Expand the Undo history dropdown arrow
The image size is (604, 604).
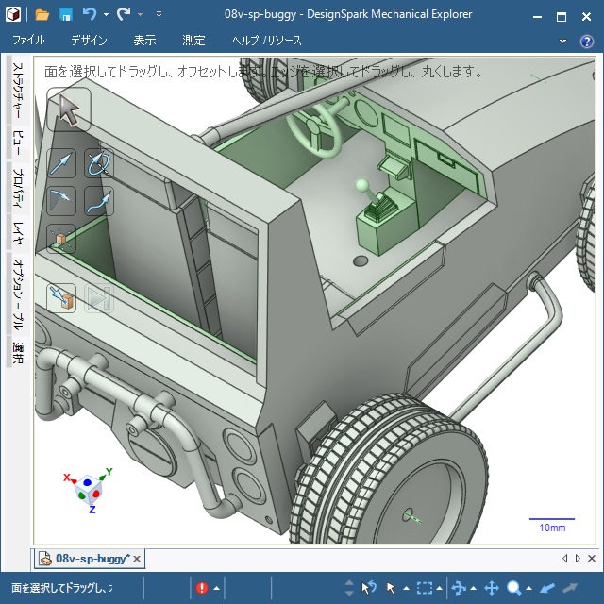(106, 15)
